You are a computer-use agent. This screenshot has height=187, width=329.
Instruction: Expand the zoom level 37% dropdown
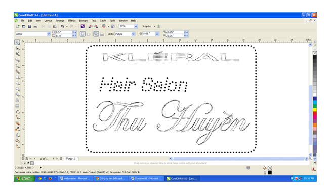[x=136, y=26]
